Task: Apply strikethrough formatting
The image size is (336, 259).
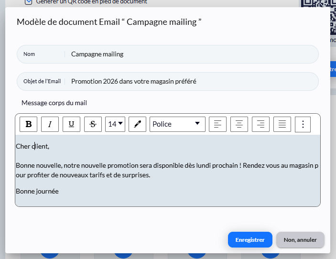Action: coord(93,124)
